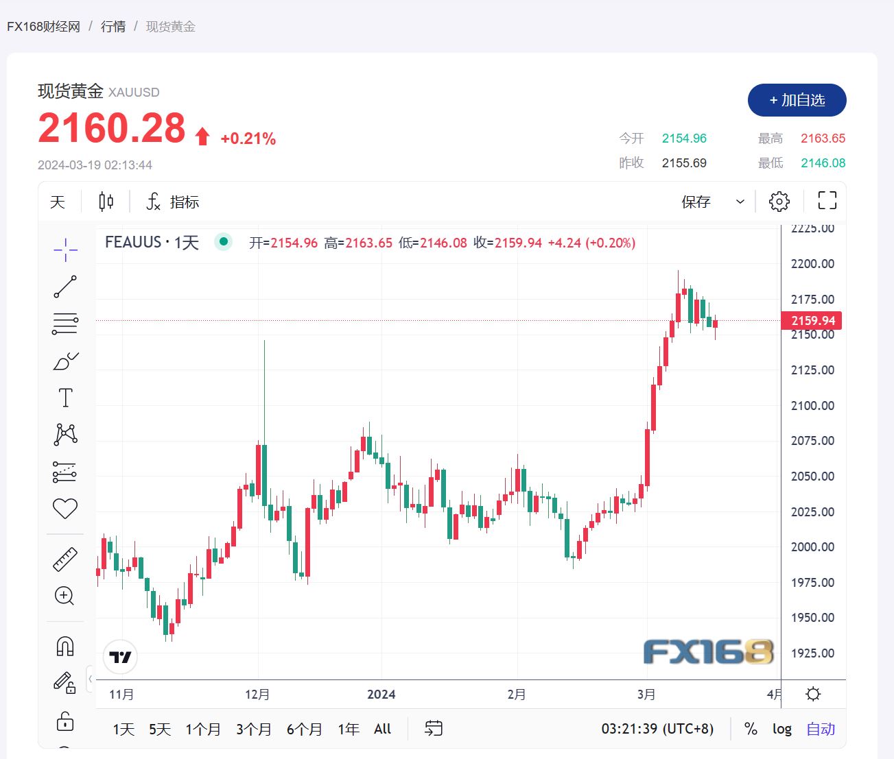Select the text annotation tool
Viewport: 894px width, 759px height.
pyautogui.click(x=64, y=396)
